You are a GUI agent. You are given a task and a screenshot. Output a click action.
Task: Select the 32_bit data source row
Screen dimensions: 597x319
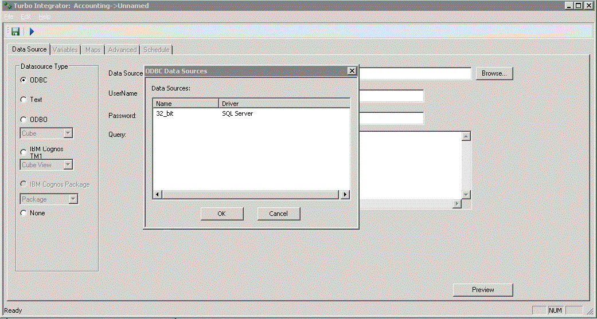pos(251,113)
